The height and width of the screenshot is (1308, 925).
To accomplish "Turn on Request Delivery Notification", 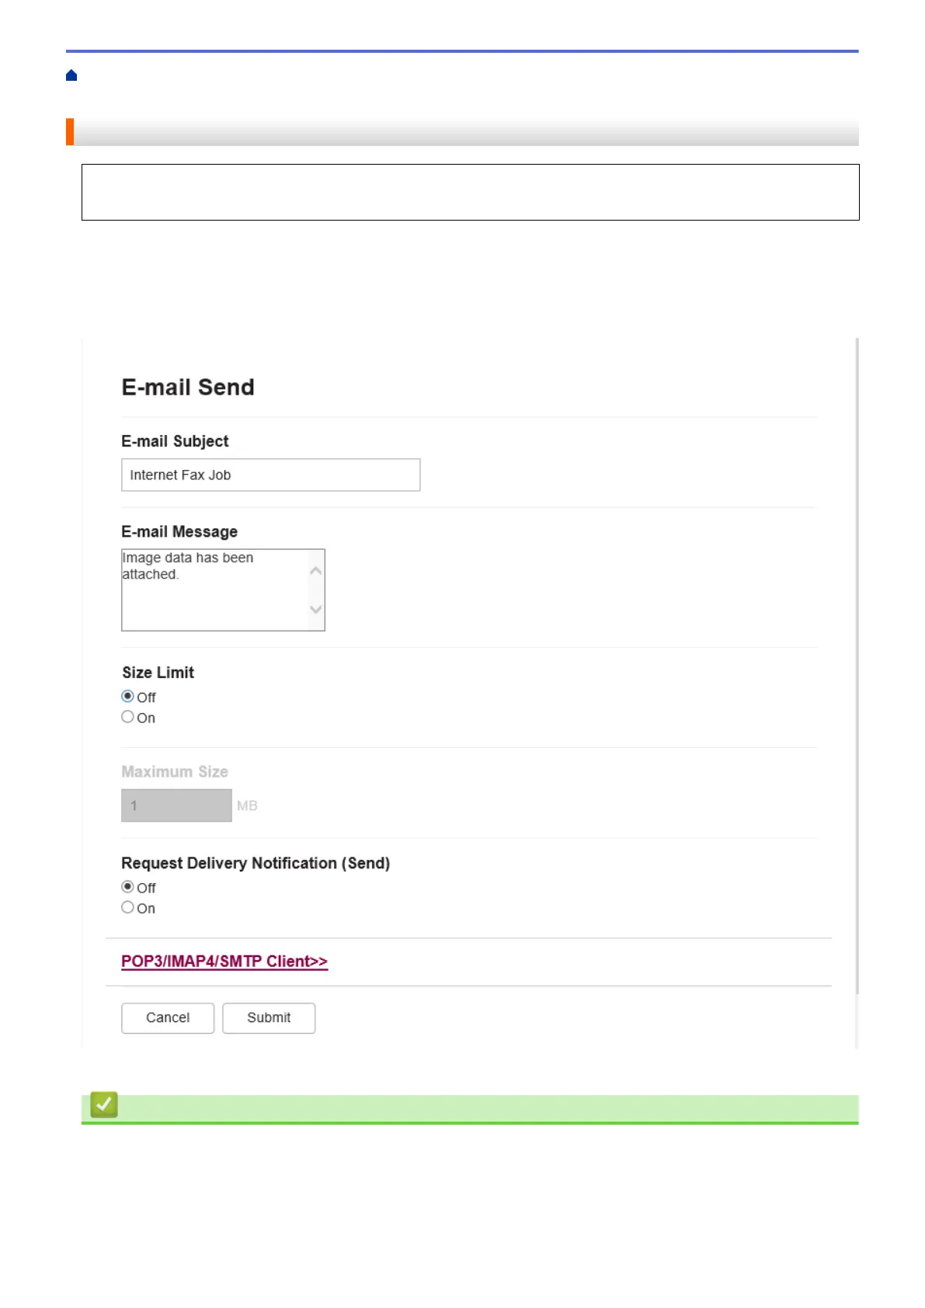I will [x=127, y=907].
